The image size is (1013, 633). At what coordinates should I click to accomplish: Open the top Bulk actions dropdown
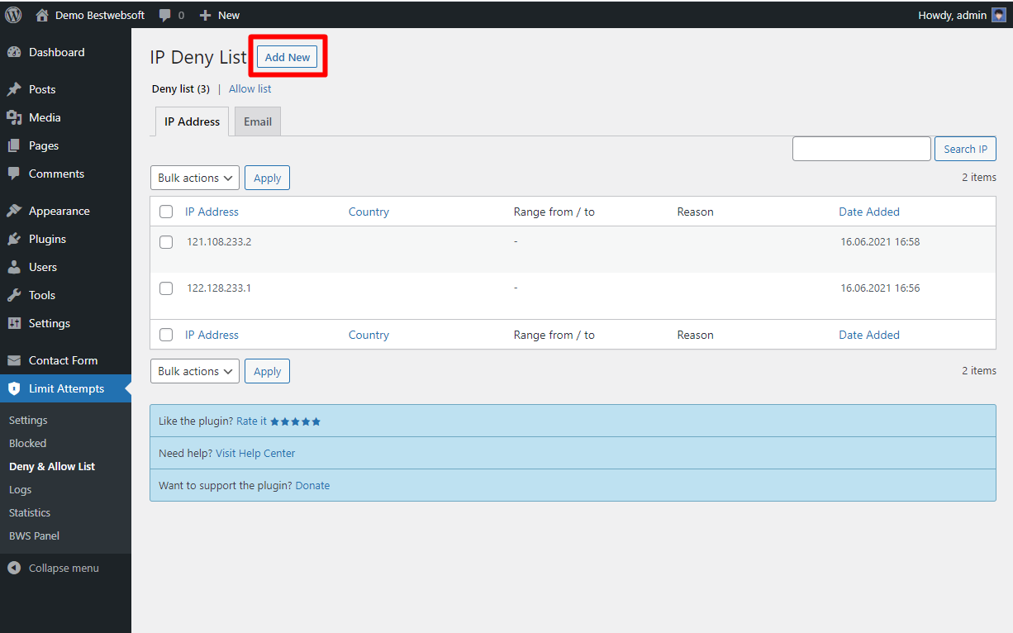click(x=195, y=178)
